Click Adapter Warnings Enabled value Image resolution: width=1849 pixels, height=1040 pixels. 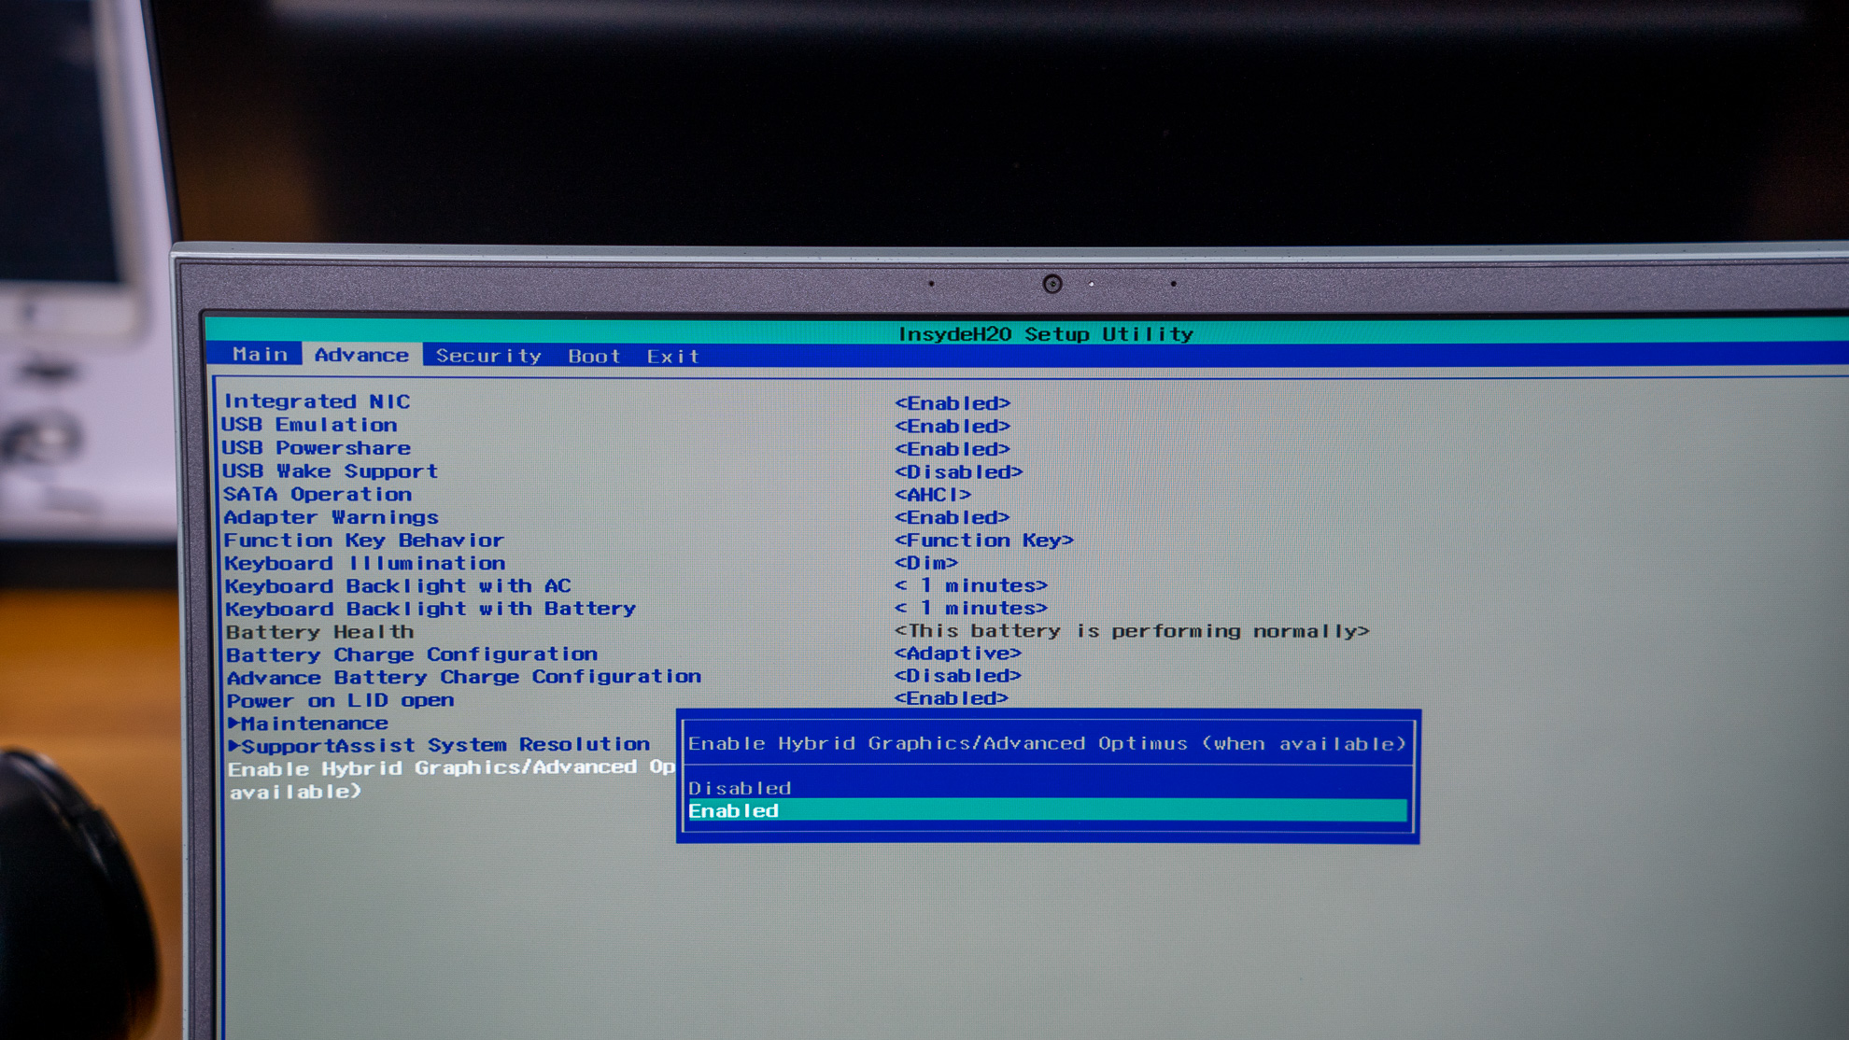tap(953, 517)
